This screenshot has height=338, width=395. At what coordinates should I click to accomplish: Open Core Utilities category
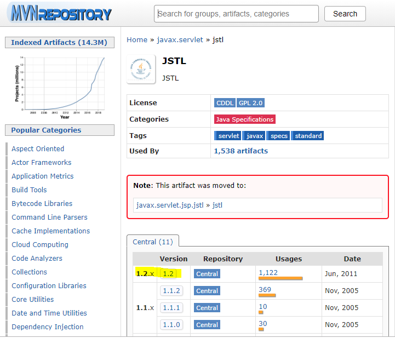[x=33, y=299]
